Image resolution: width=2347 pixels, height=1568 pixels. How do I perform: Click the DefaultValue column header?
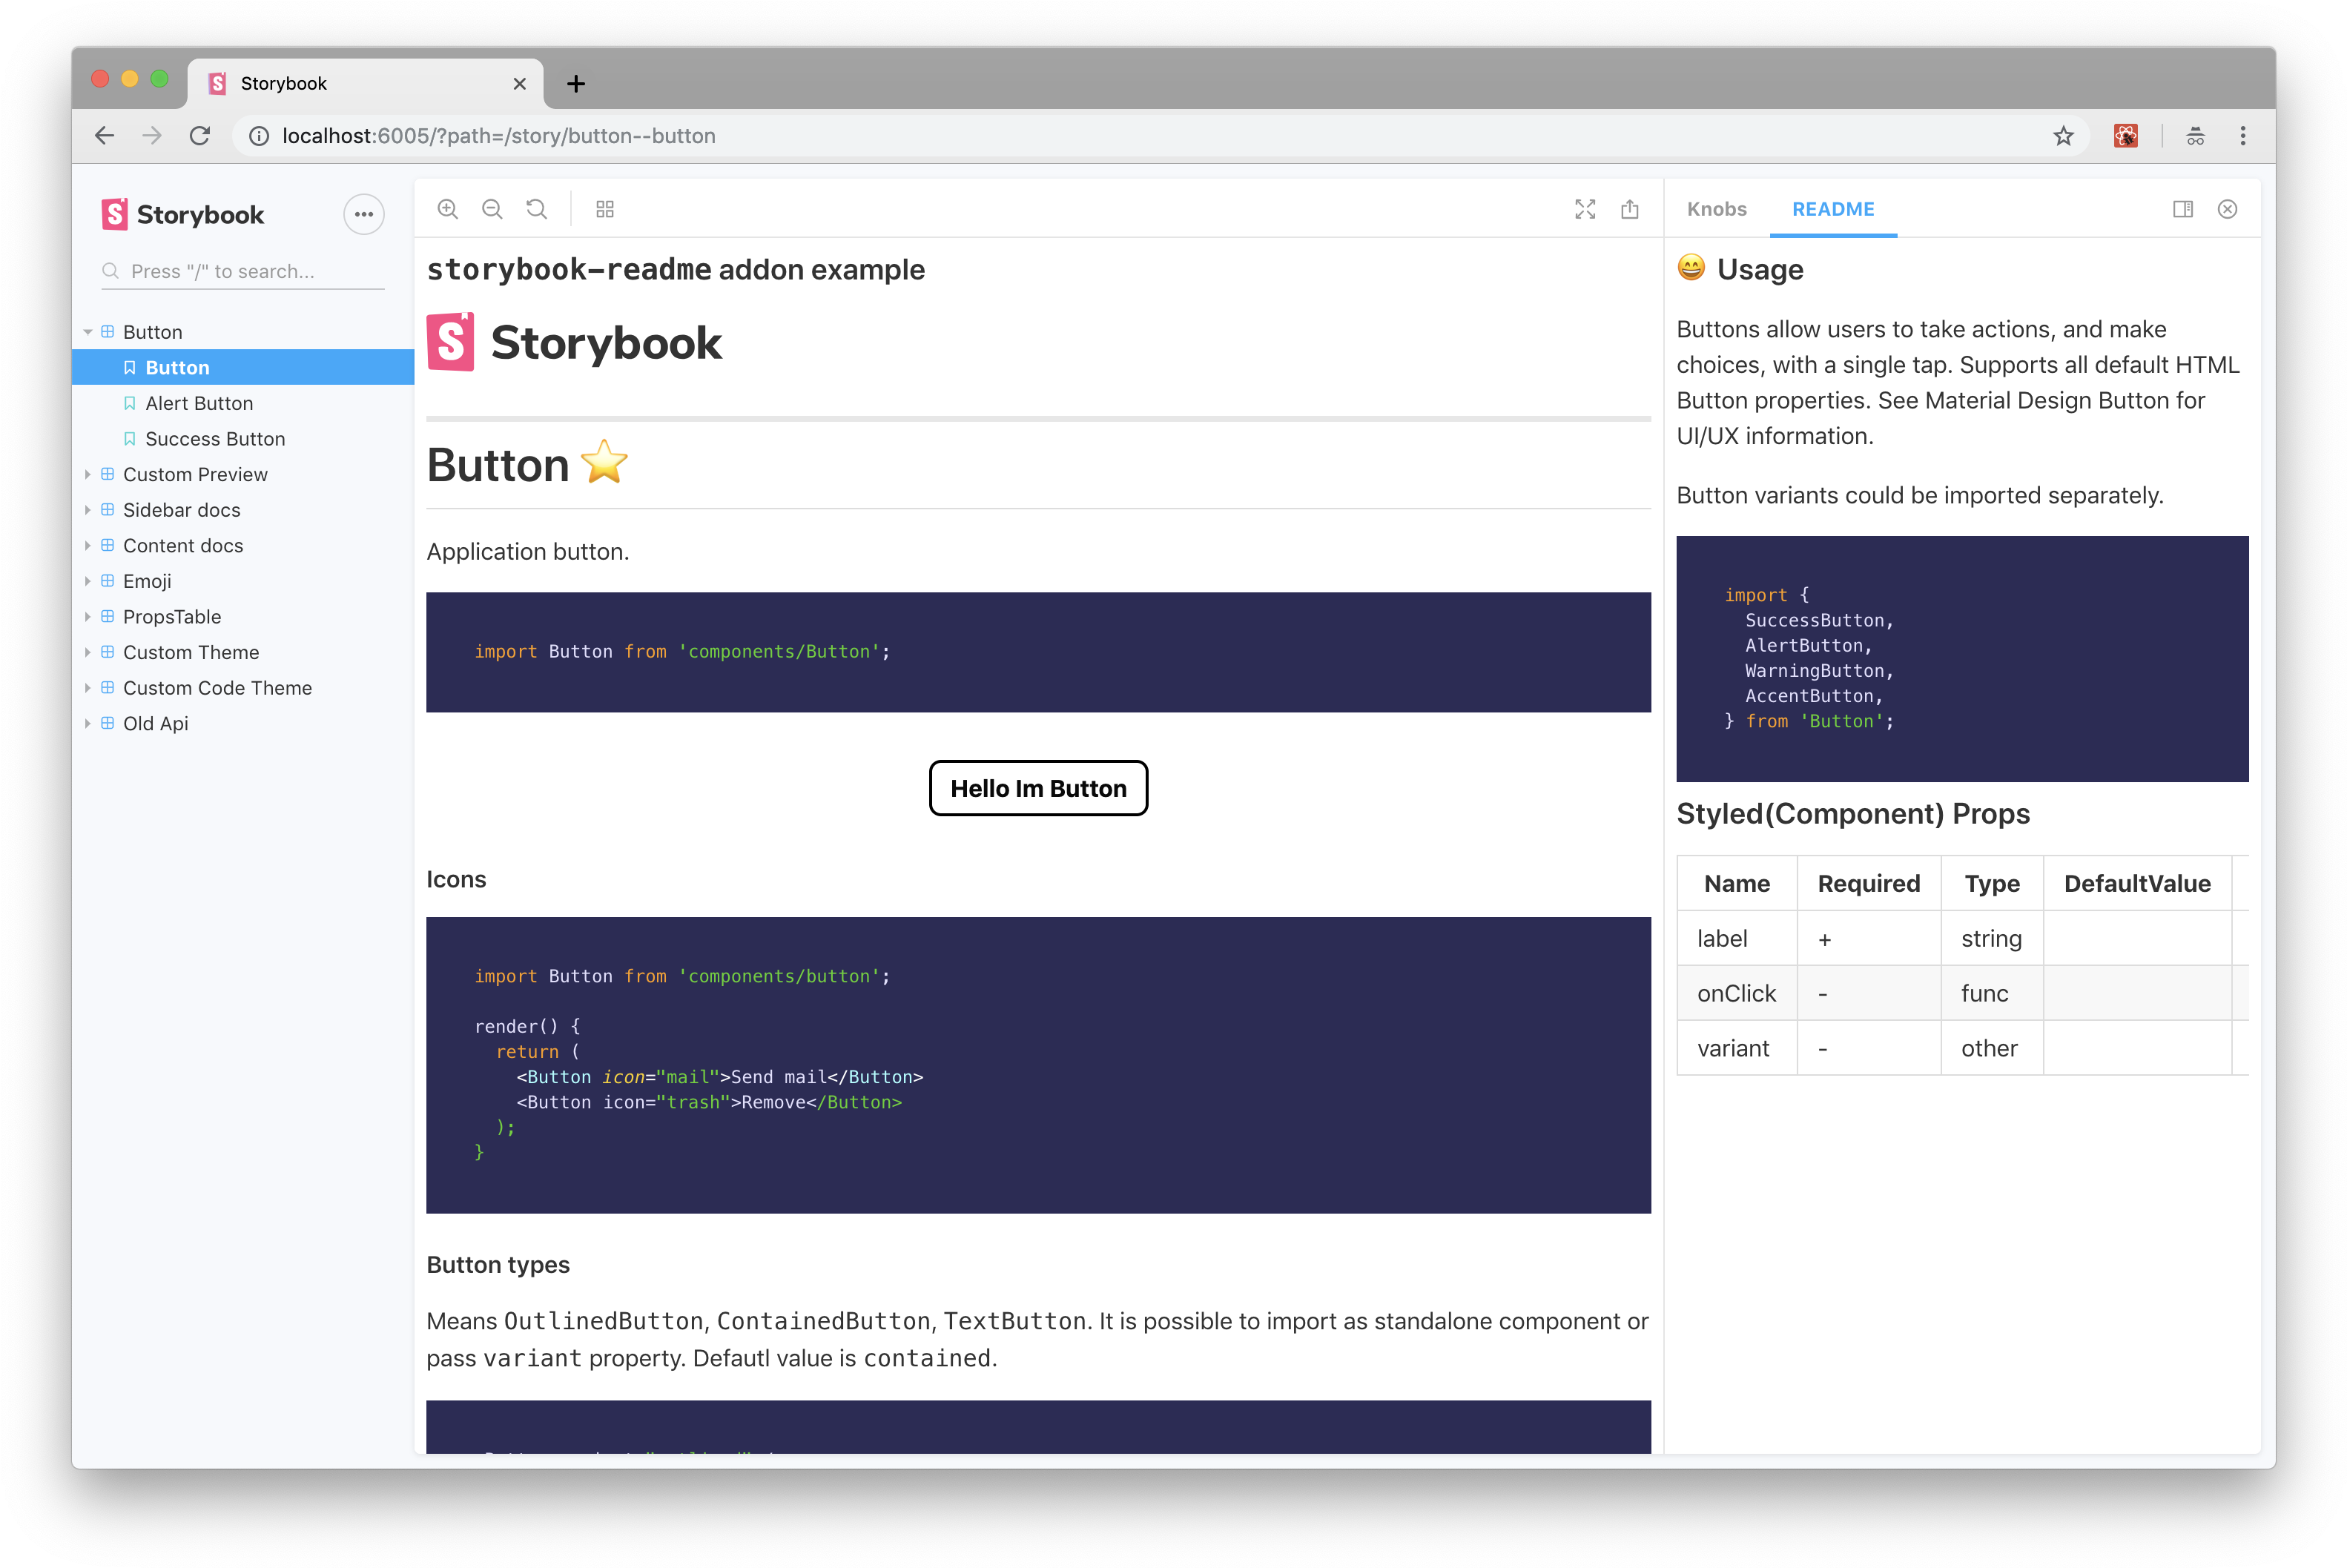[x=2137, y=884]
